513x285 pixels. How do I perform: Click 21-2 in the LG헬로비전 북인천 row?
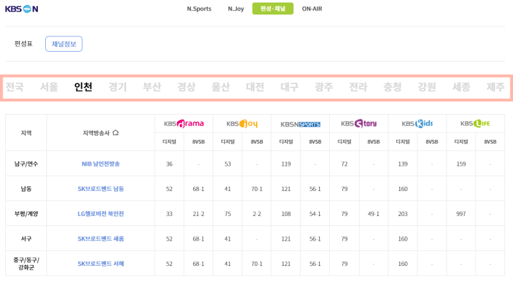[198, 213]
